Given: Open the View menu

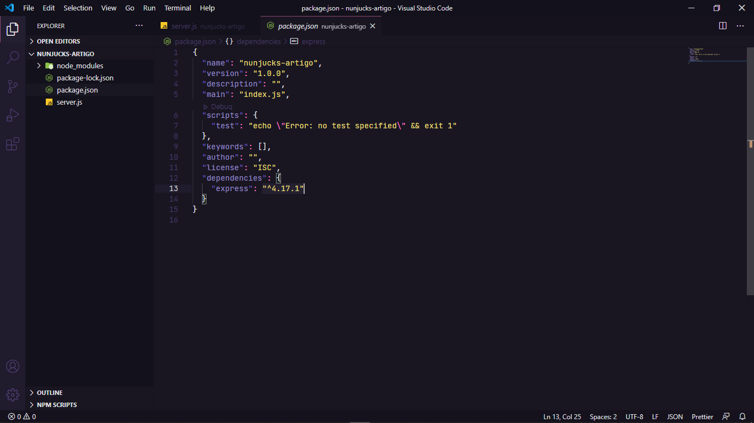Looking at the screenshot, I should (x=109, y=8).
